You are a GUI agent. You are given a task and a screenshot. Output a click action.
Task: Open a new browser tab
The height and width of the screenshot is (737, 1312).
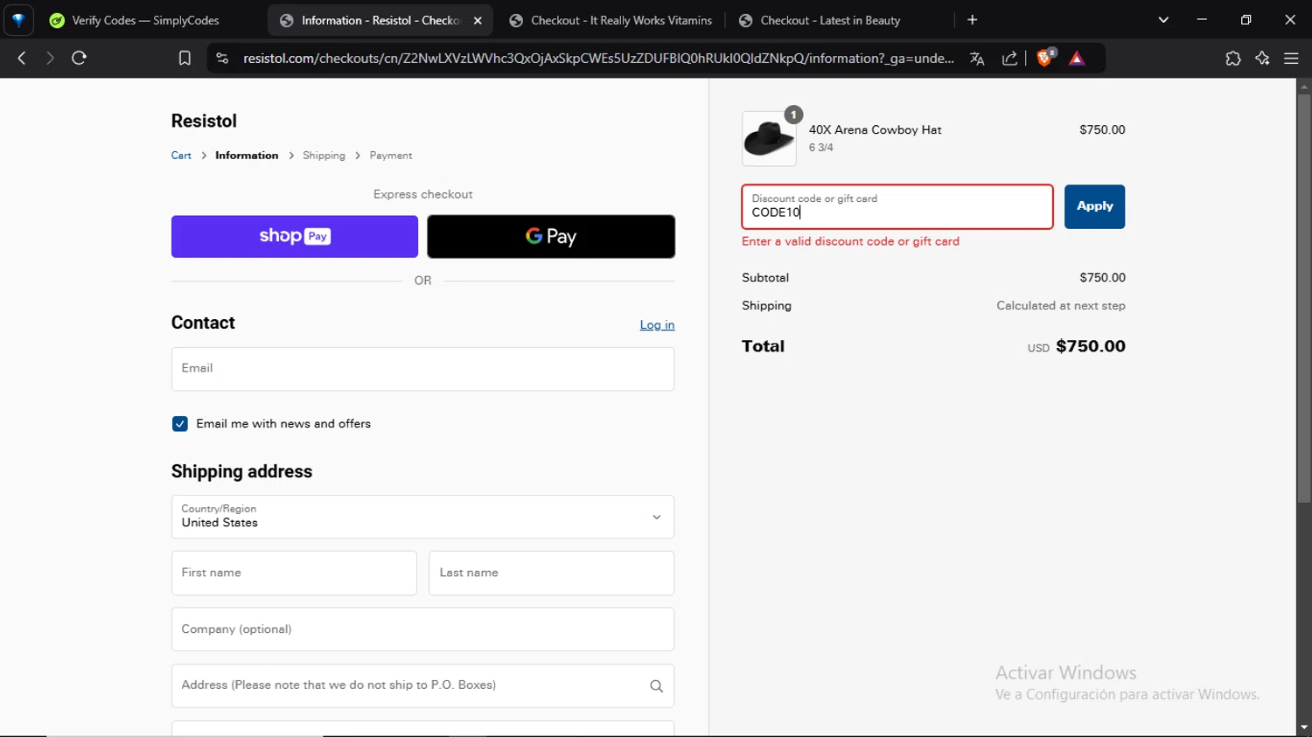pyautogui.click(x=973, y=20)
